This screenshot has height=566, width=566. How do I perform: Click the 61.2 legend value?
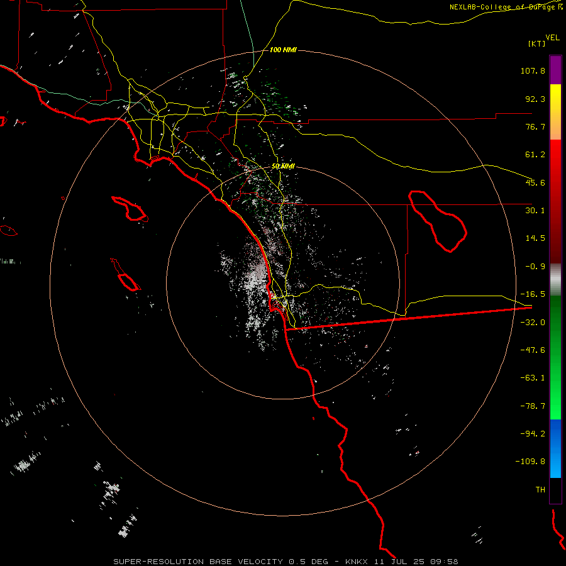tap(535, 155)
